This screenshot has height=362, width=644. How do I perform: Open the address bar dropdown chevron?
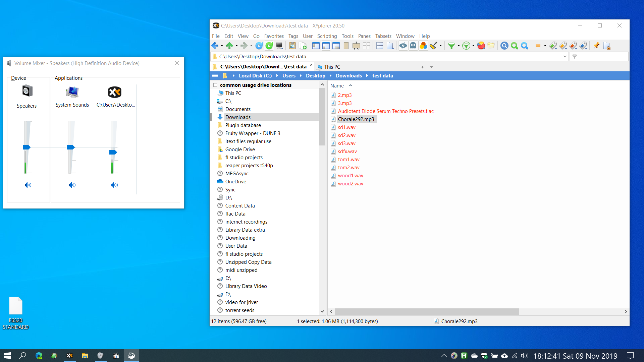coord(566,56)
